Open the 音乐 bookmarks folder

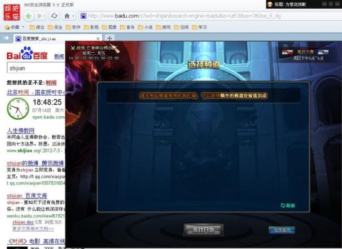click(127, 27)
